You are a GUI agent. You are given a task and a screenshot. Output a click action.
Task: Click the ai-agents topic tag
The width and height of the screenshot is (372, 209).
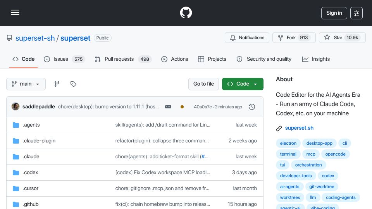(x=290, y=187)
